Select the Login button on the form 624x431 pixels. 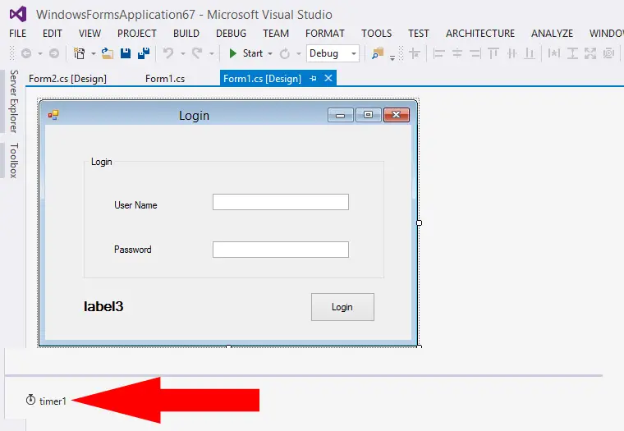click(x=342, y=307)
